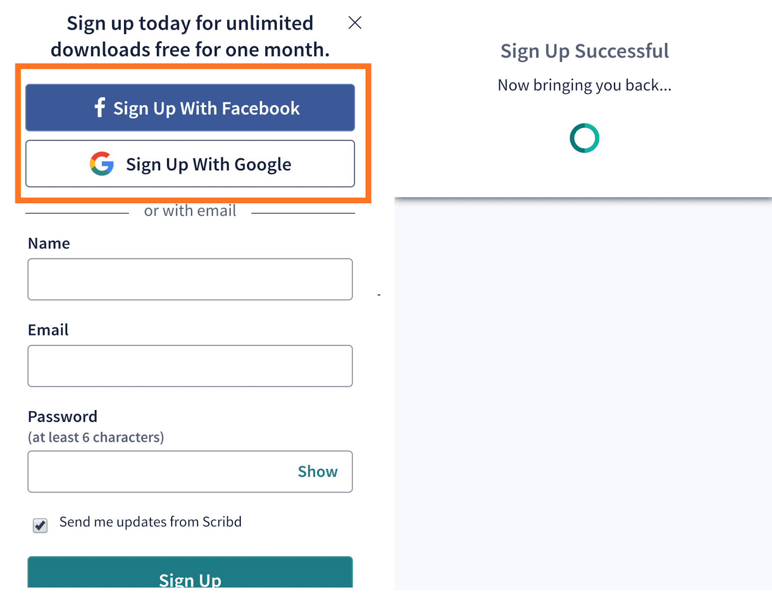Close the sign up dialog
Image resolution: width=772 pixels, height=603 pixels.
(x=355, y=23)
